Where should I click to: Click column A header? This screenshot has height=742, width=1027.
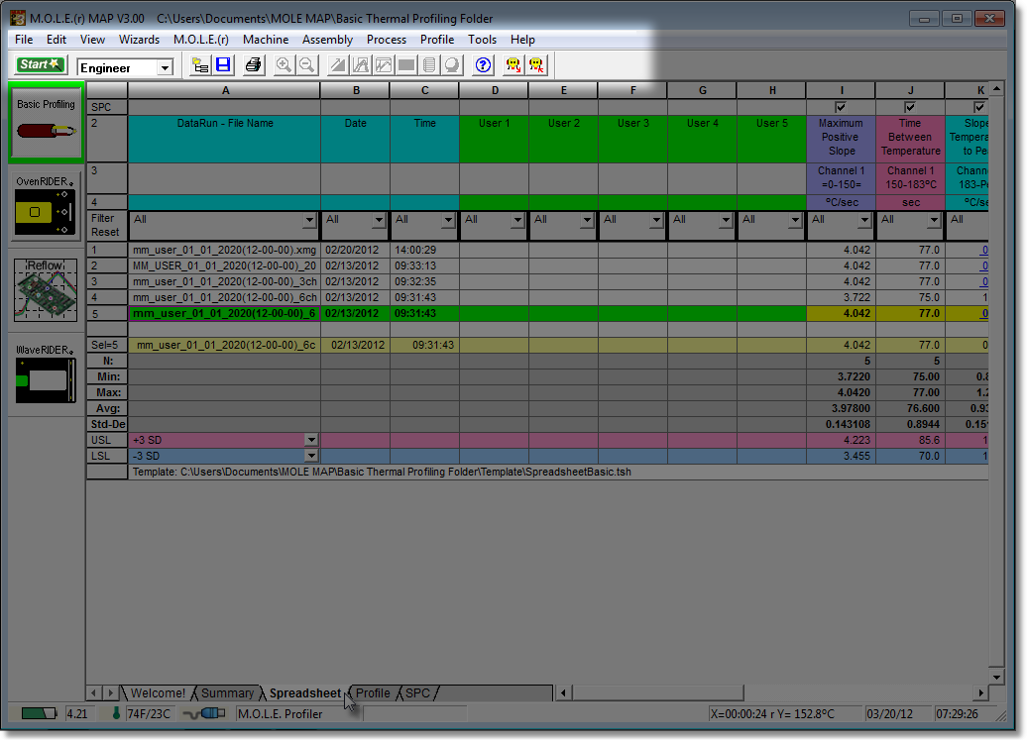(225, 90)
